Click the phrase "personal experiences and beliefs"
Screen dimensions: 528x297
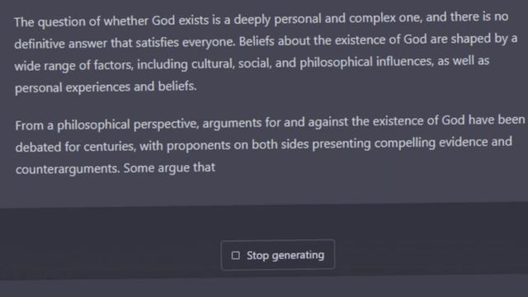click(106, 87)
